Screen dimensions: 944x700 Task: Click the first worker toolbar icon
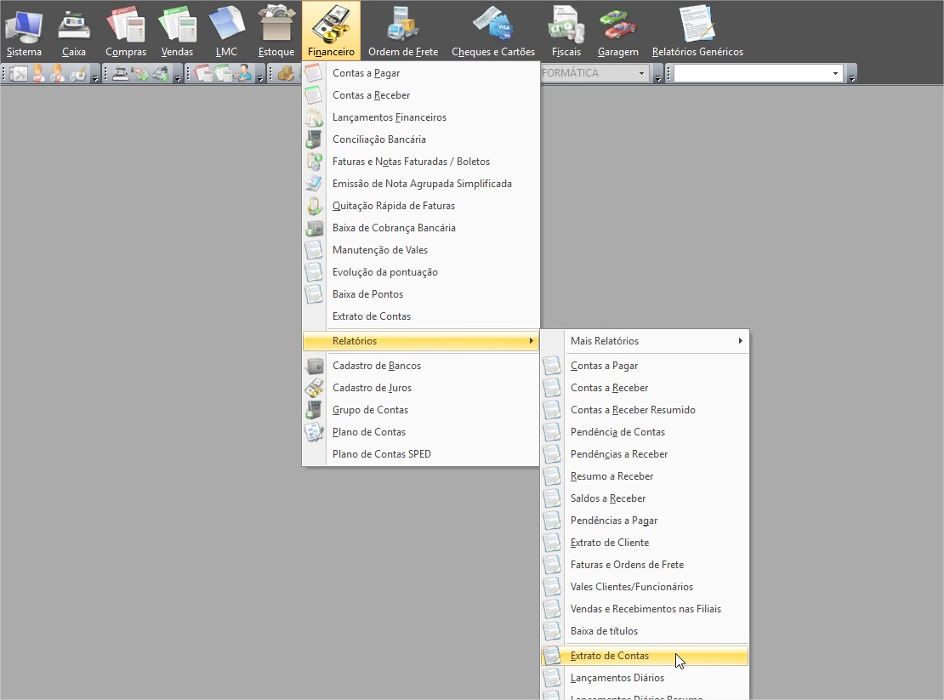38,73
